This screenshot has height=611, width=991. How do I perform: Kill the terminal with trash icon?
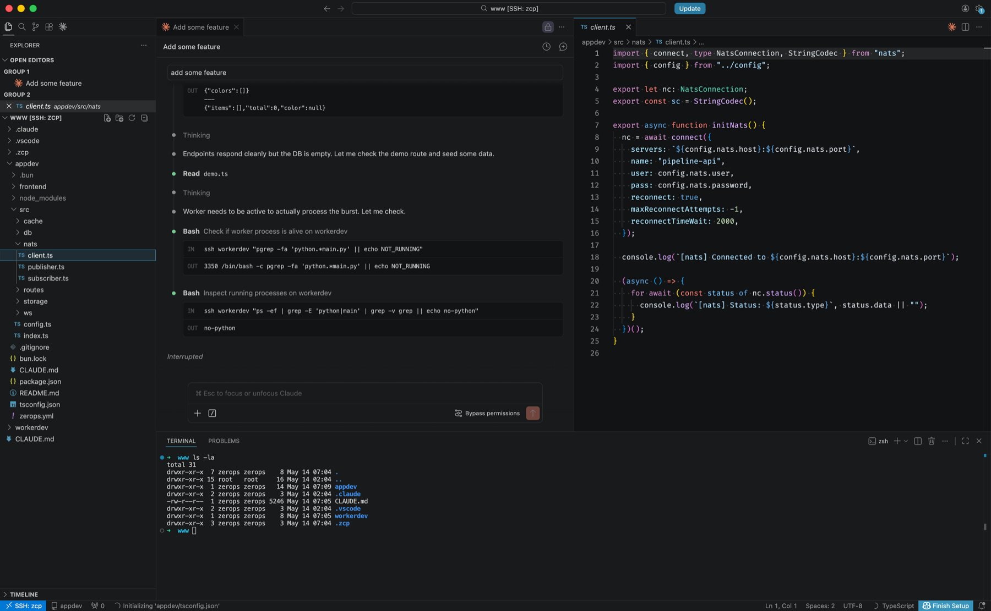click(x=932, y=441)
